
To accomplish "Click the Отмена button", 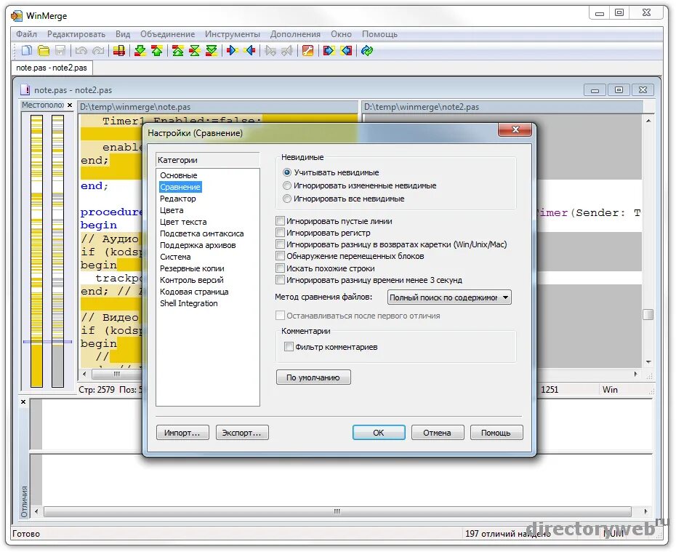I will [x=437, y=433].
